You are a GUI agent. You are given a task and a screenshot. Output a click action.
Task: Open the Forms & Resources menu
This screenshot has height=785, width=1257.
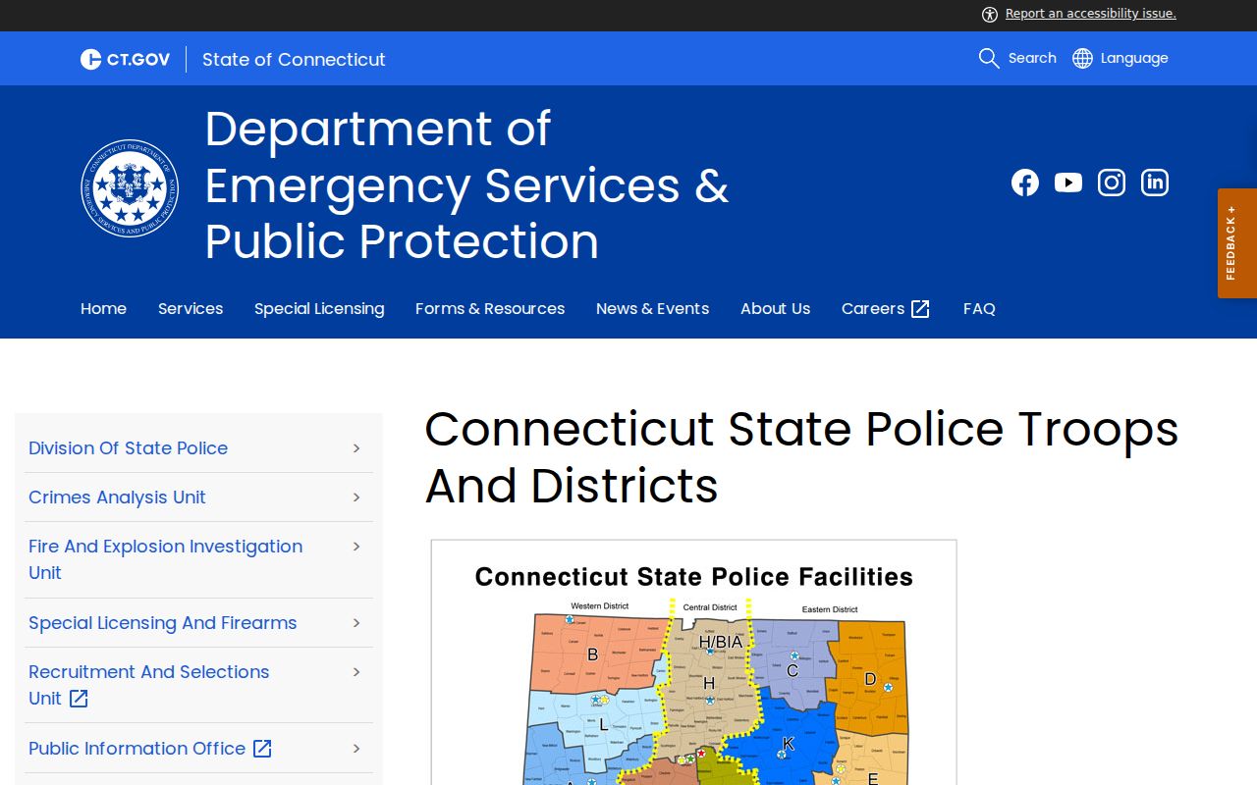[x=490, y=309]
